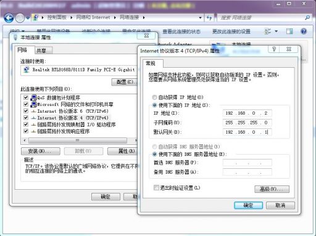This screenshot has width=316, height=236.
Task: Open the view options dropdown arrow
Action: pyautogui.click(x=276, y=31)
